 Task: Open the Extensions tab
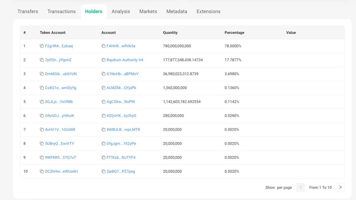coord(209,11)
